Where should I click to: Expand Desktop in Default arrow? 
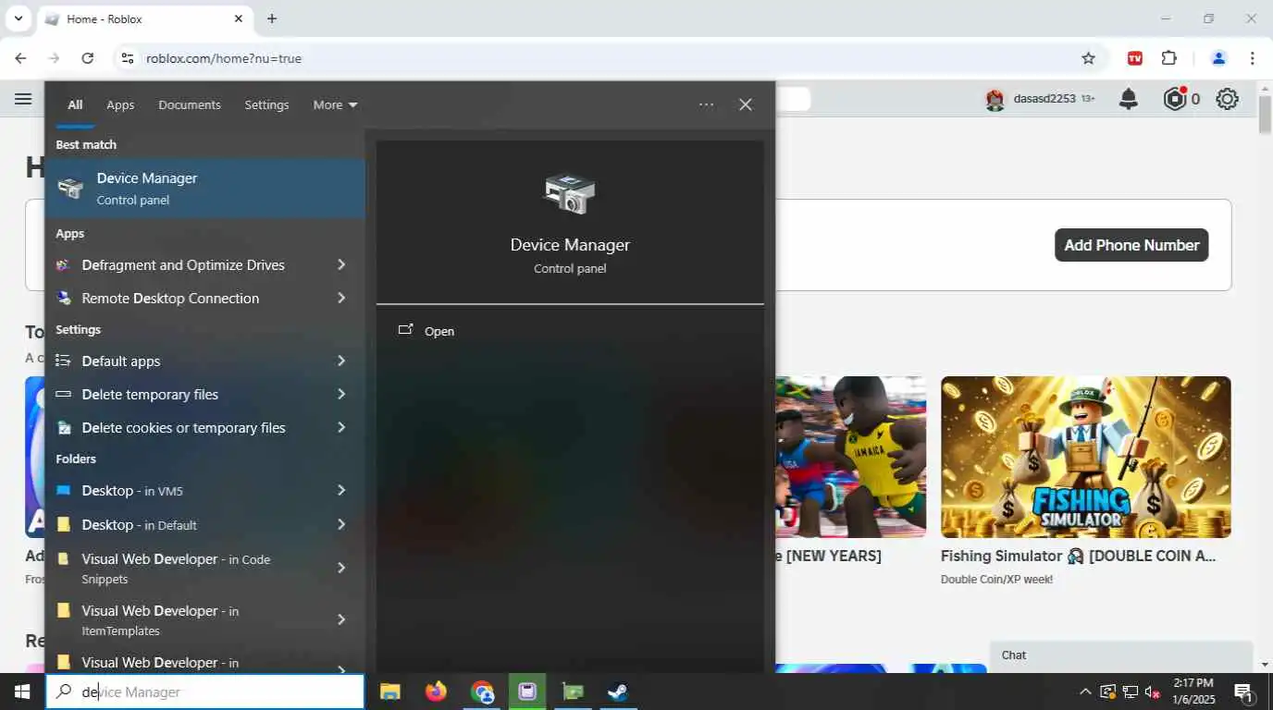pyautogui.click(x=341, y=525)
